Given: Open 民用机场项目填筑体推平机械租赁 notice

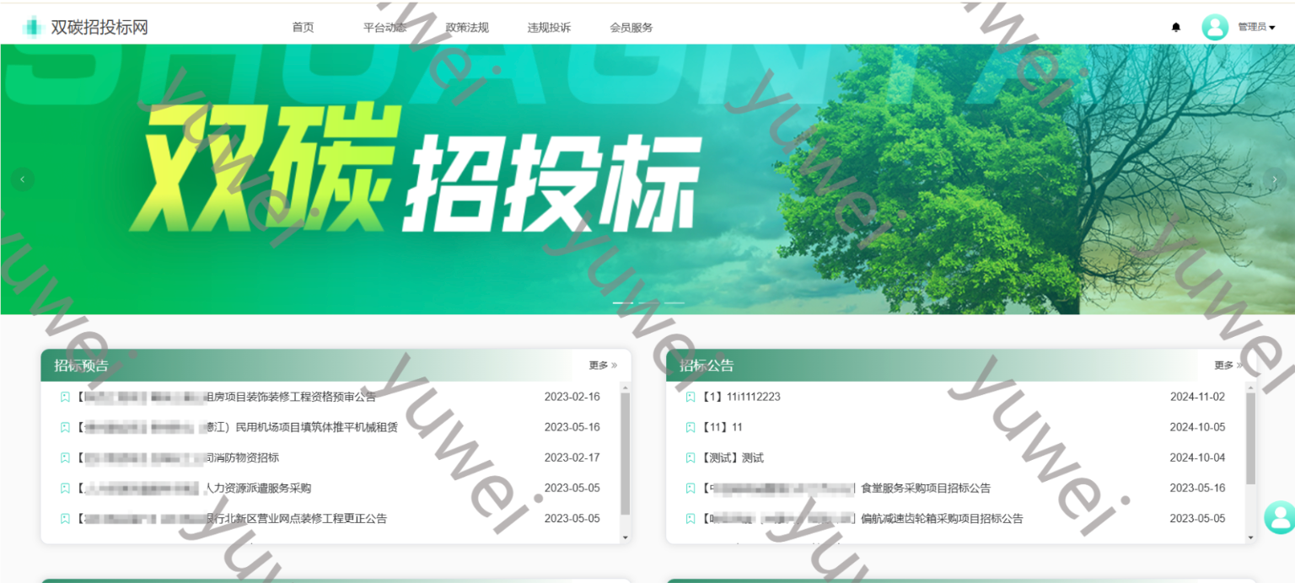Looking at the screenshot, I should tap(237, 427).
